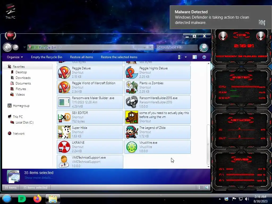Click the Forward navigation arrow
The image size is (272, 204).
(15, 47)
